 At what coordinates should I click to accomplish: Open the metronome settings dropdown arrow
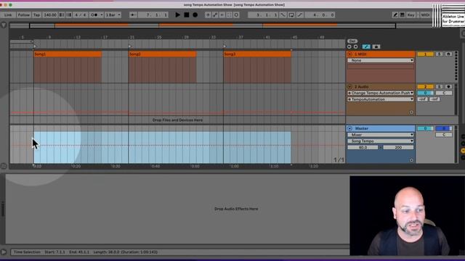coord(102,14)
